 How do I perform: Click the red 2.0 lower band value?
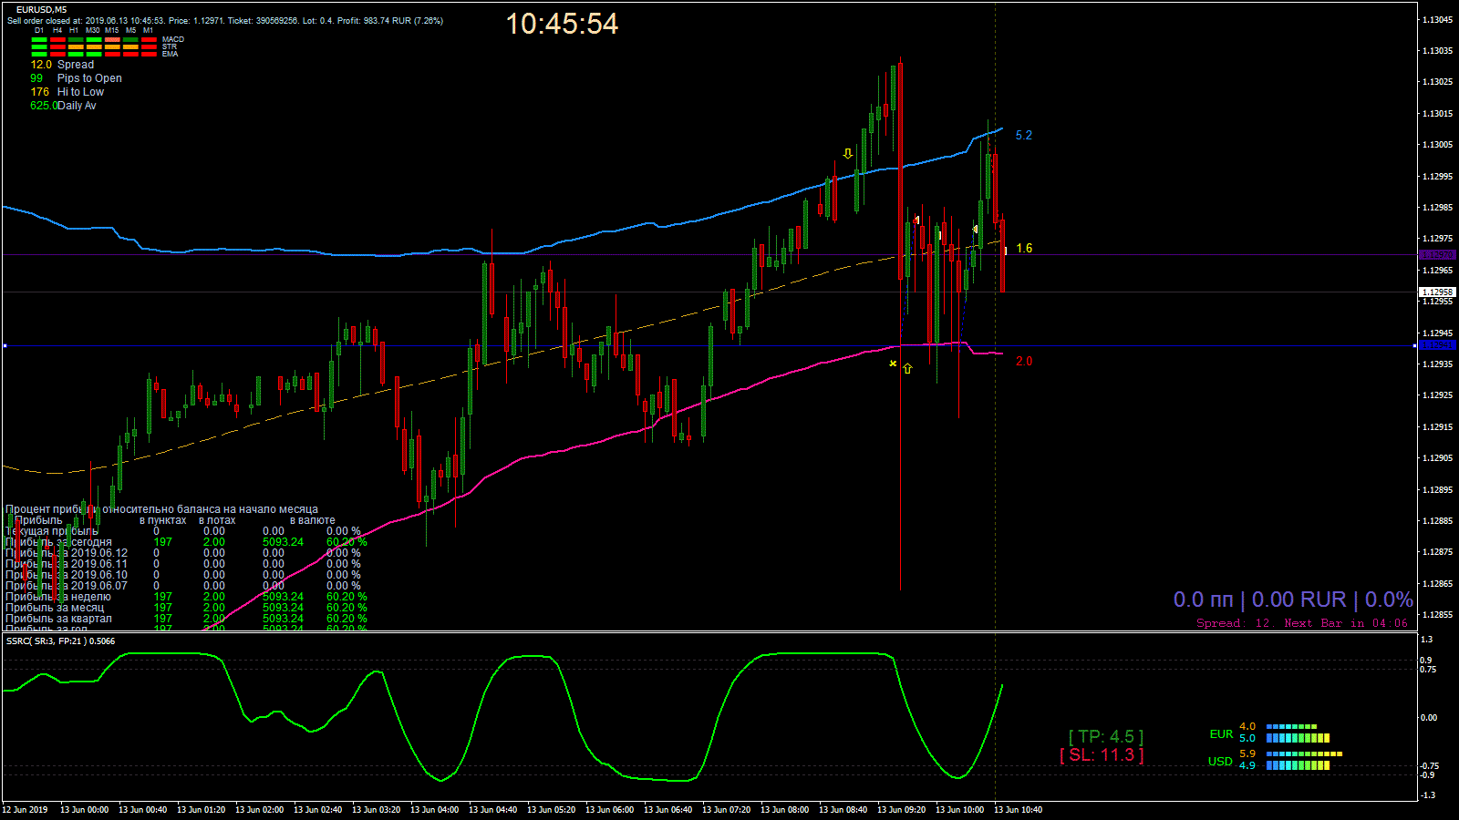coord(1024,362)
